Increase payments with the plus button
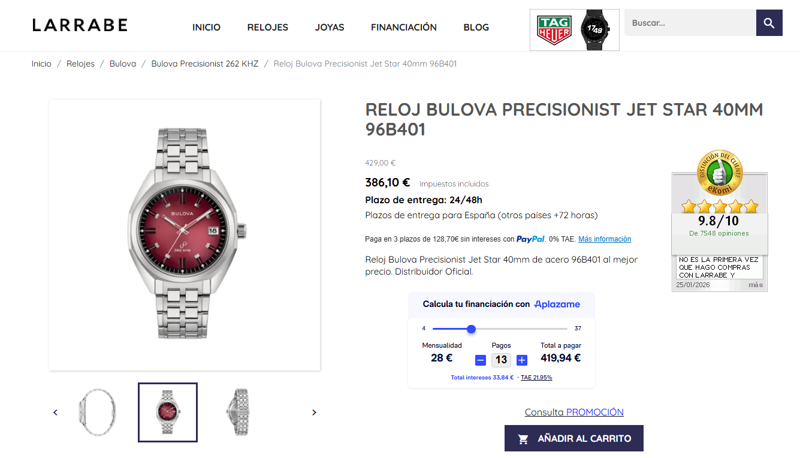The height and width of the screenshot is (458, 800). [x=522, y=360]
